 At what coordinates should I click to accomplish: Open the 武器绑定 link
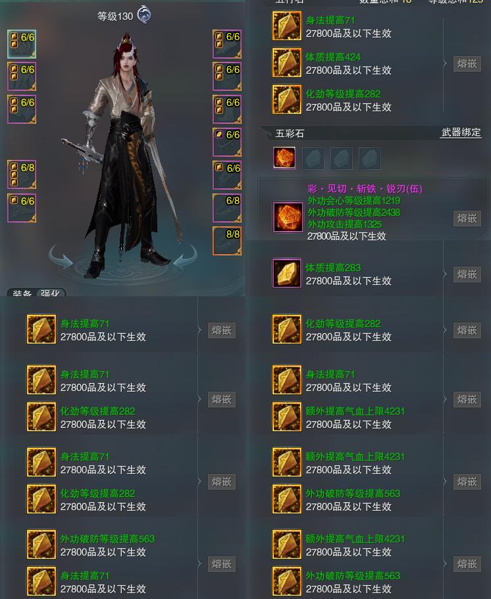(x=461, y=132)
